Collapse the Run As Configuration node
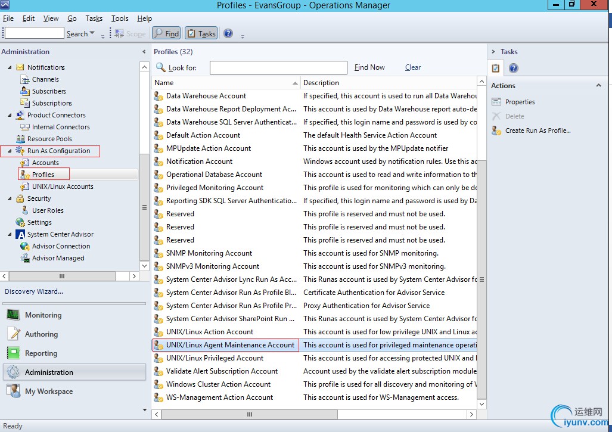Screen dimensions: 612x432 [10, 151]
